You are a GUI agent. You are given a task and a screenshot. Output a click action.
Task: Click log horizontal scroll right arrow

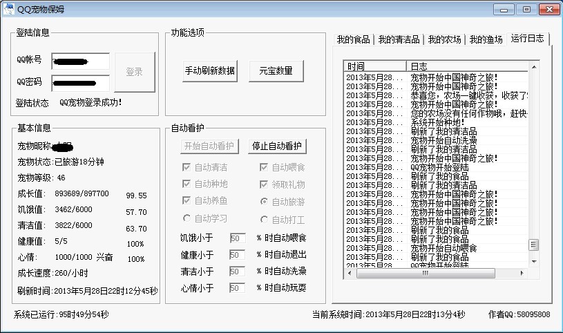[x=522, y=273]
